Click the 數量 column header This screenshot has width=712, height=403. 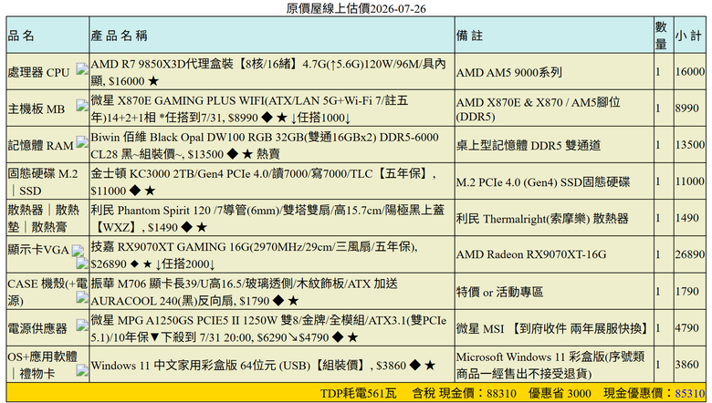[661, 36]
